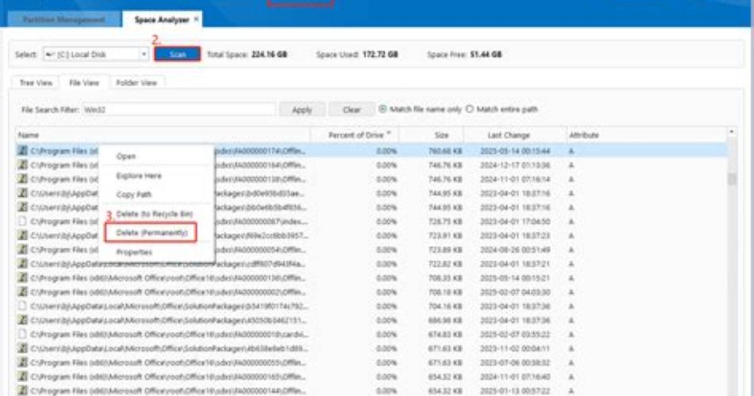Image resolution: width=754 pixels, height=396 pixels.
Task: Click the size cell reading 704.16 KB
Action: (445, 306)
